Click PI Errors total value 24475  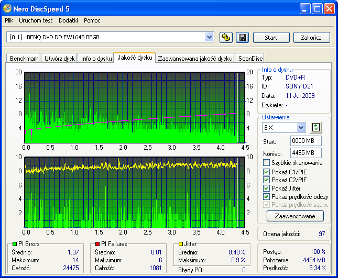(x=71, y=268)
